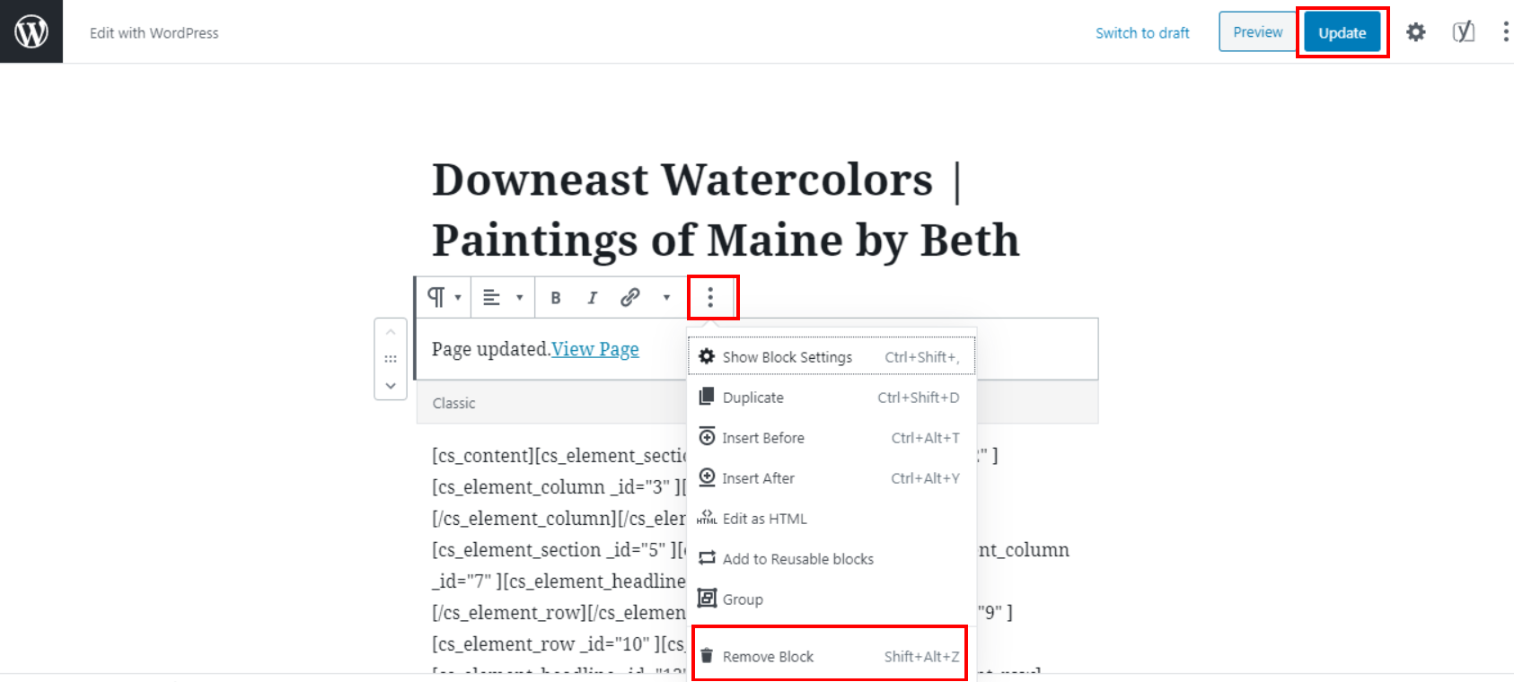Insert a link with the chain icon
Screen dimensions: 1514x682
(630, 297)
